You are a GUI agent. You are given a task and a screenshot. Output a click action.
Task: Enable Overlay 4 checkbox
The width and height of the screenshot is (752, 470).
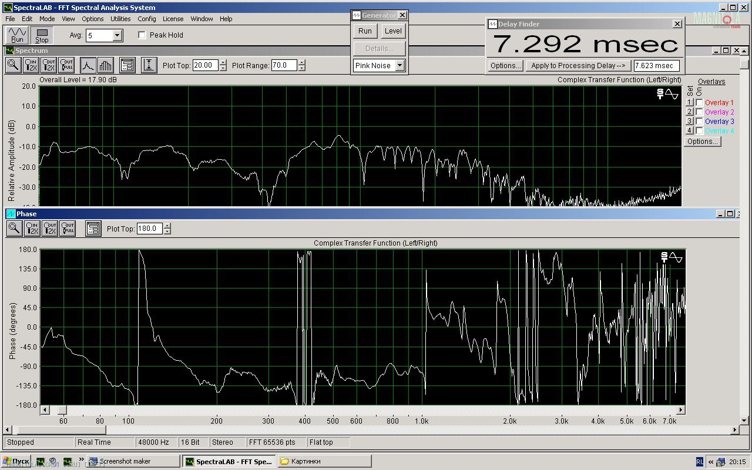coord(699,131)
